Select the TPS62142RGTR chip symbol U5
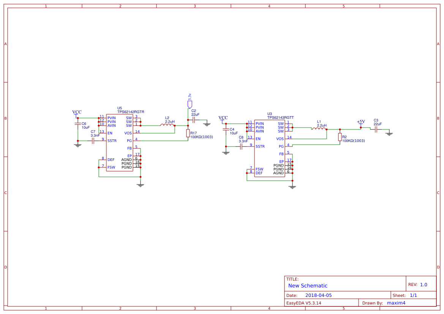 [120, 142]
